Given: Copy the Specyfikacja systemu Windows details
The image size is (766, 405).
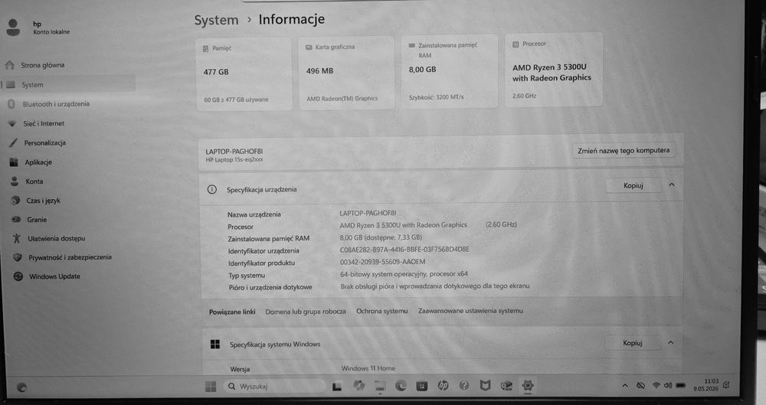Looking at the screenshot, I should (632, 343).
